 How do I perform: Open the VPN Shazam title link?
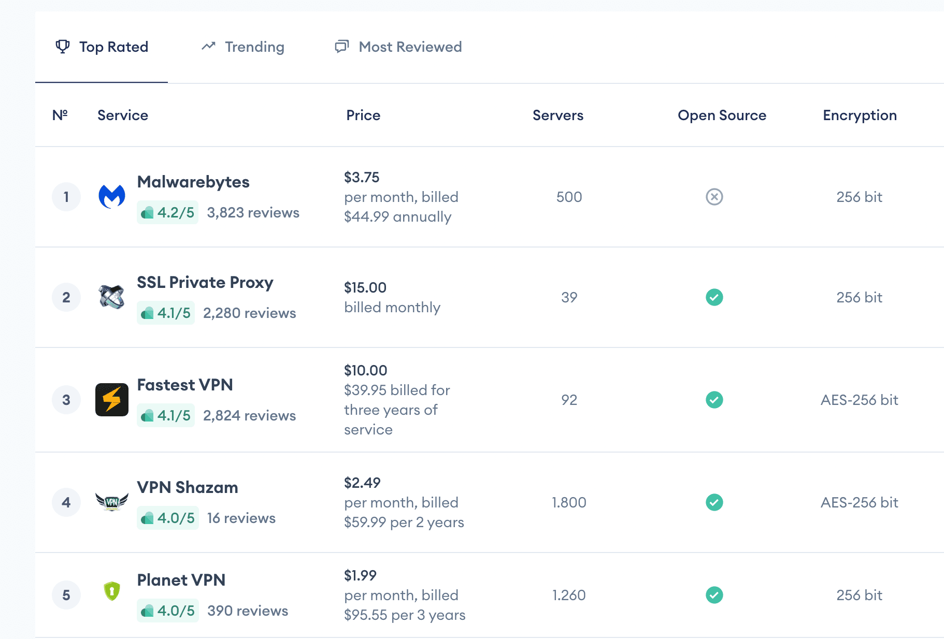(188, 487)
